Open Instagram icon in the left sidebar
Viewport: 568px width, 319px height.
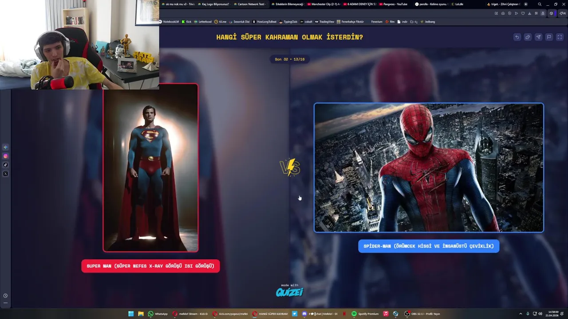coord(5,156)
